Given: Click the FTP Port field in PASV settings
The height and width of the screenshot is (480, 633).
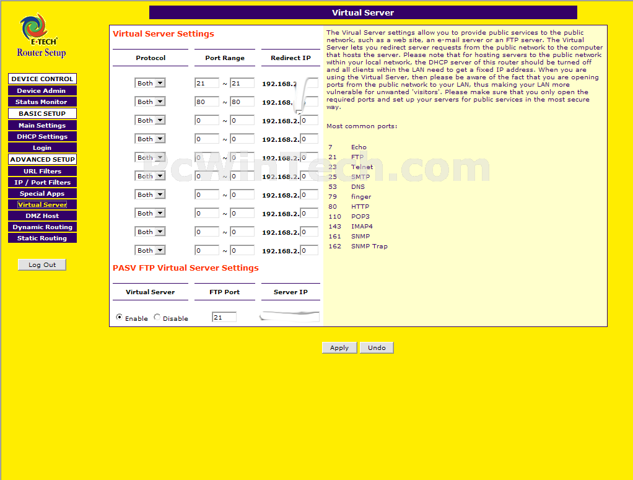Looking at the screenshot, I should [224, 317].
